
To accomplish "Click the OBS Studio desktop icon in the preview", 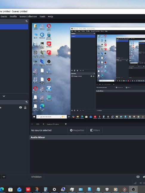I will [49, 62].
